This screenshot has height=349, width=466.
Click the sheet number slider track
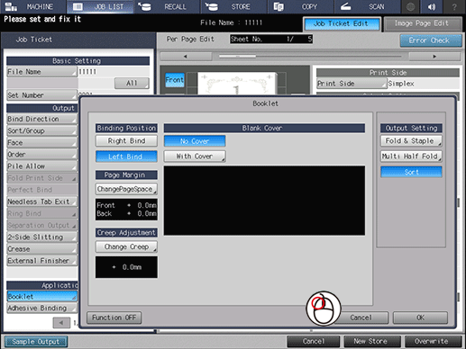[310, 57]
